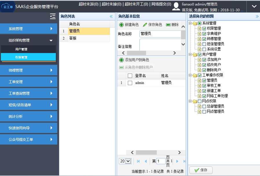Collapse the 角色列表 panel arrows
This screenshot has height=176, width=260.
(x=111, y=16)
